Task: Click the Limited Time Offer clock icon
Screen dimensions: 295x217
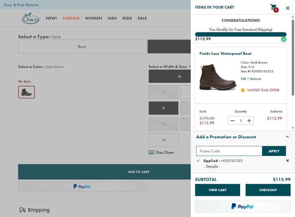Action: (x=243, y=90)
